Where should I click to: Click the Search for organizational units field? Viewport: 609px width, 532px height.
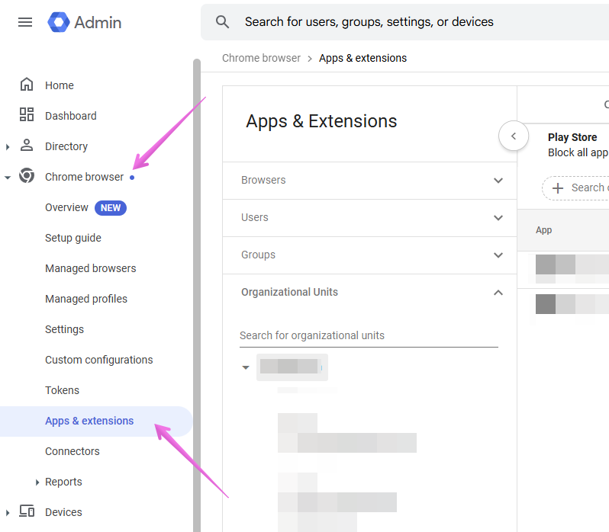tap(368, 335)
